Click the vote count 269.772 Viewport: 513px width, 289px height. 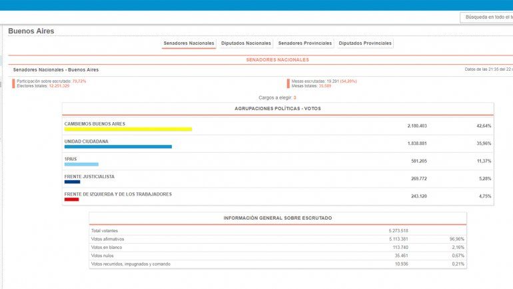click(x=419, y=179)
